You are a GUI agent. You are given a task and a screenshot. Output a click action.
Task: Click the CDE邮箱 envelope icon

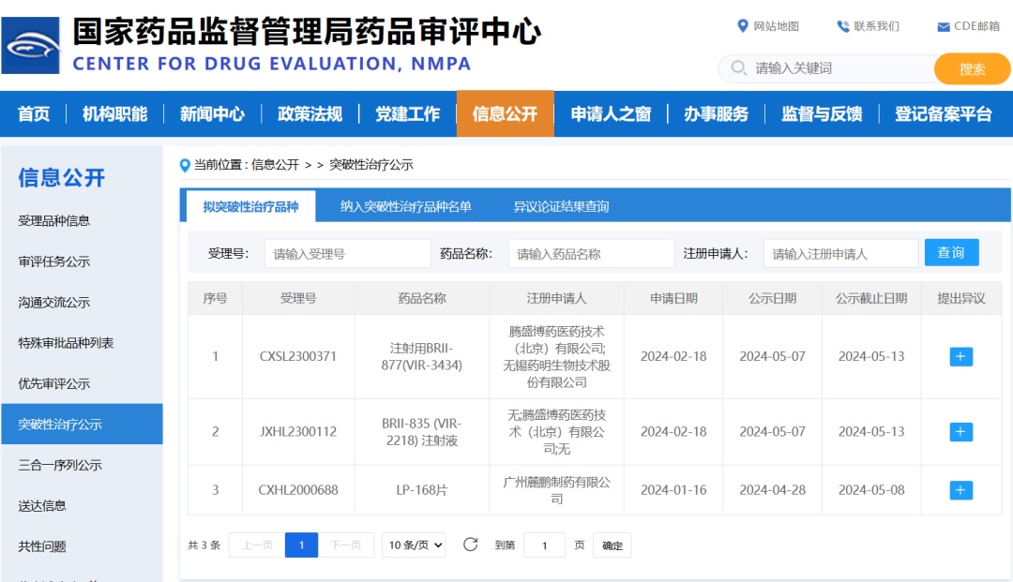(x=943, y=27)
